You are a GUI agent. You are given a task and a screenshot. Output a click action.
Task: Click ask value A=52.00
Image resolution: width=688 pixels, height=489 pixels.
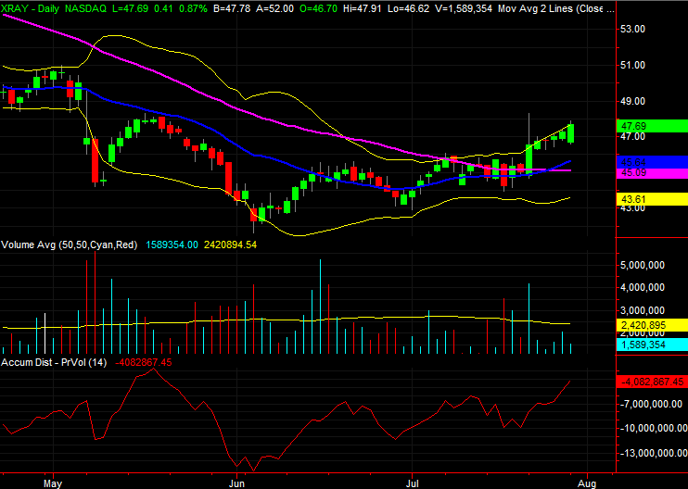coord(276,8)
